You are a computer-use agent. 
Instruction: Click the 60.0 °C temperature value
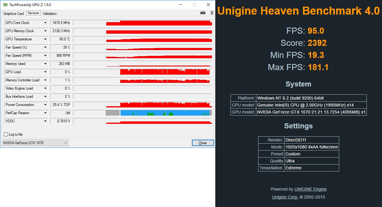tap(60, 39)
